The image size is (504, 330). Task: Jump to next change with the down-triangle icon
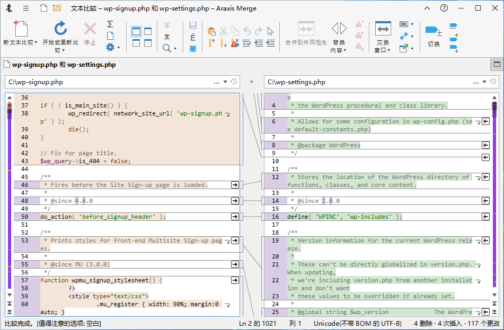point(167,37)
